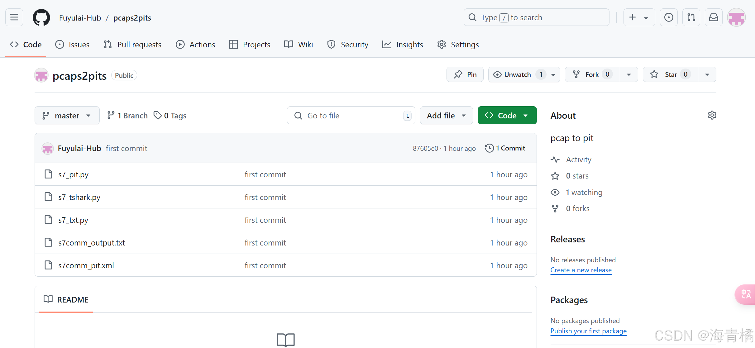Click the Packages heading
This screenshot has height=348, width=755.
(569, 300)
